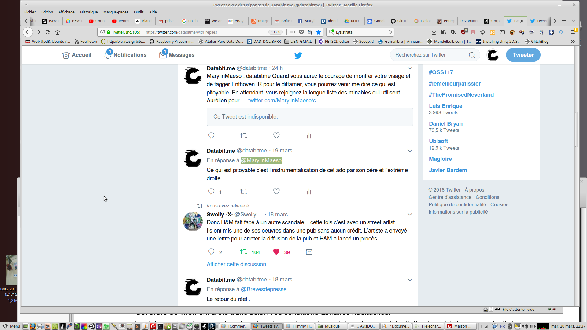Show more bookmarks toolbar overflow chevron

[x=572, y=42]
